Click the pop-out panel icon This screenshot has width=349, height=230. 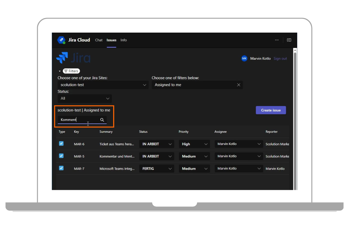click(x=289, y=40)
